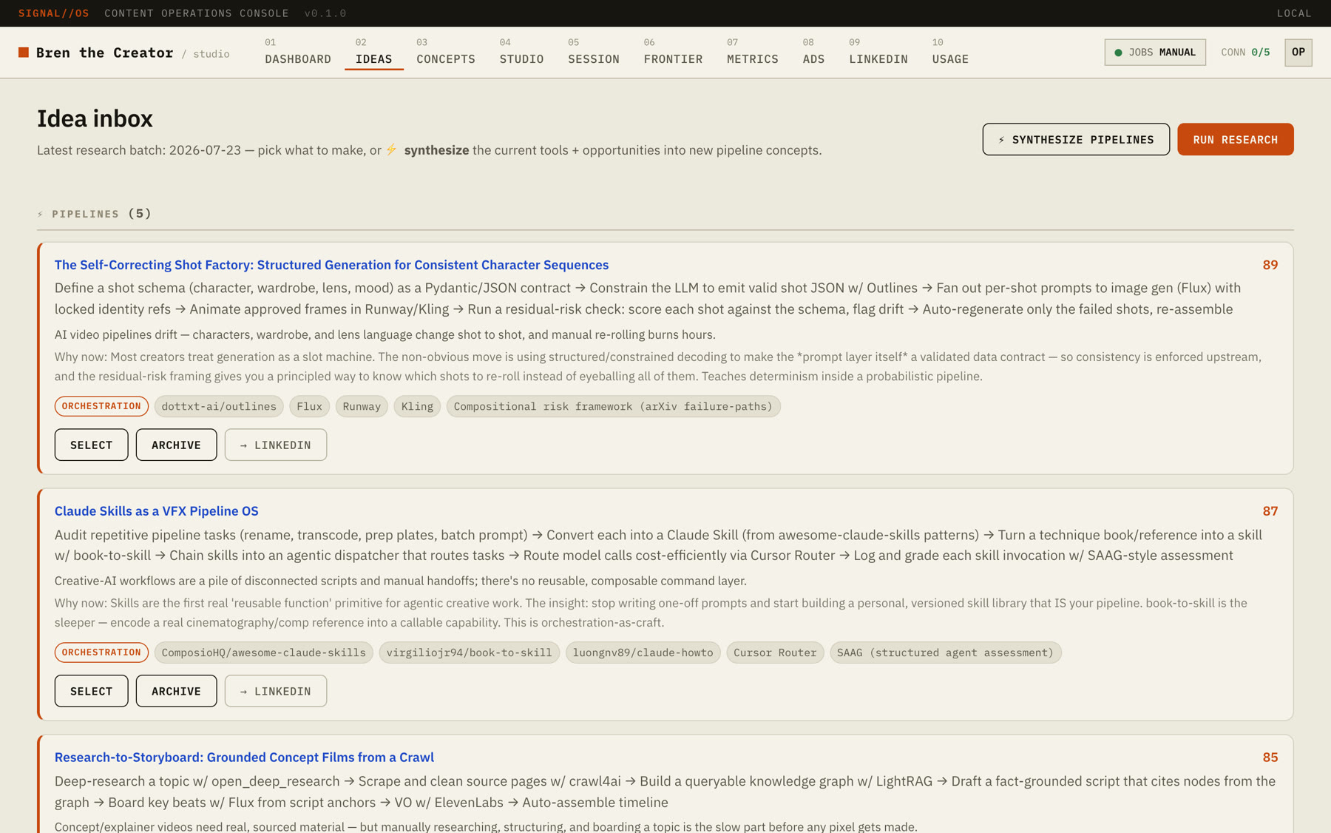Select the Self-Correcting Shot Factory pipeline
The image size is (1331, 833).
point(91,445)
